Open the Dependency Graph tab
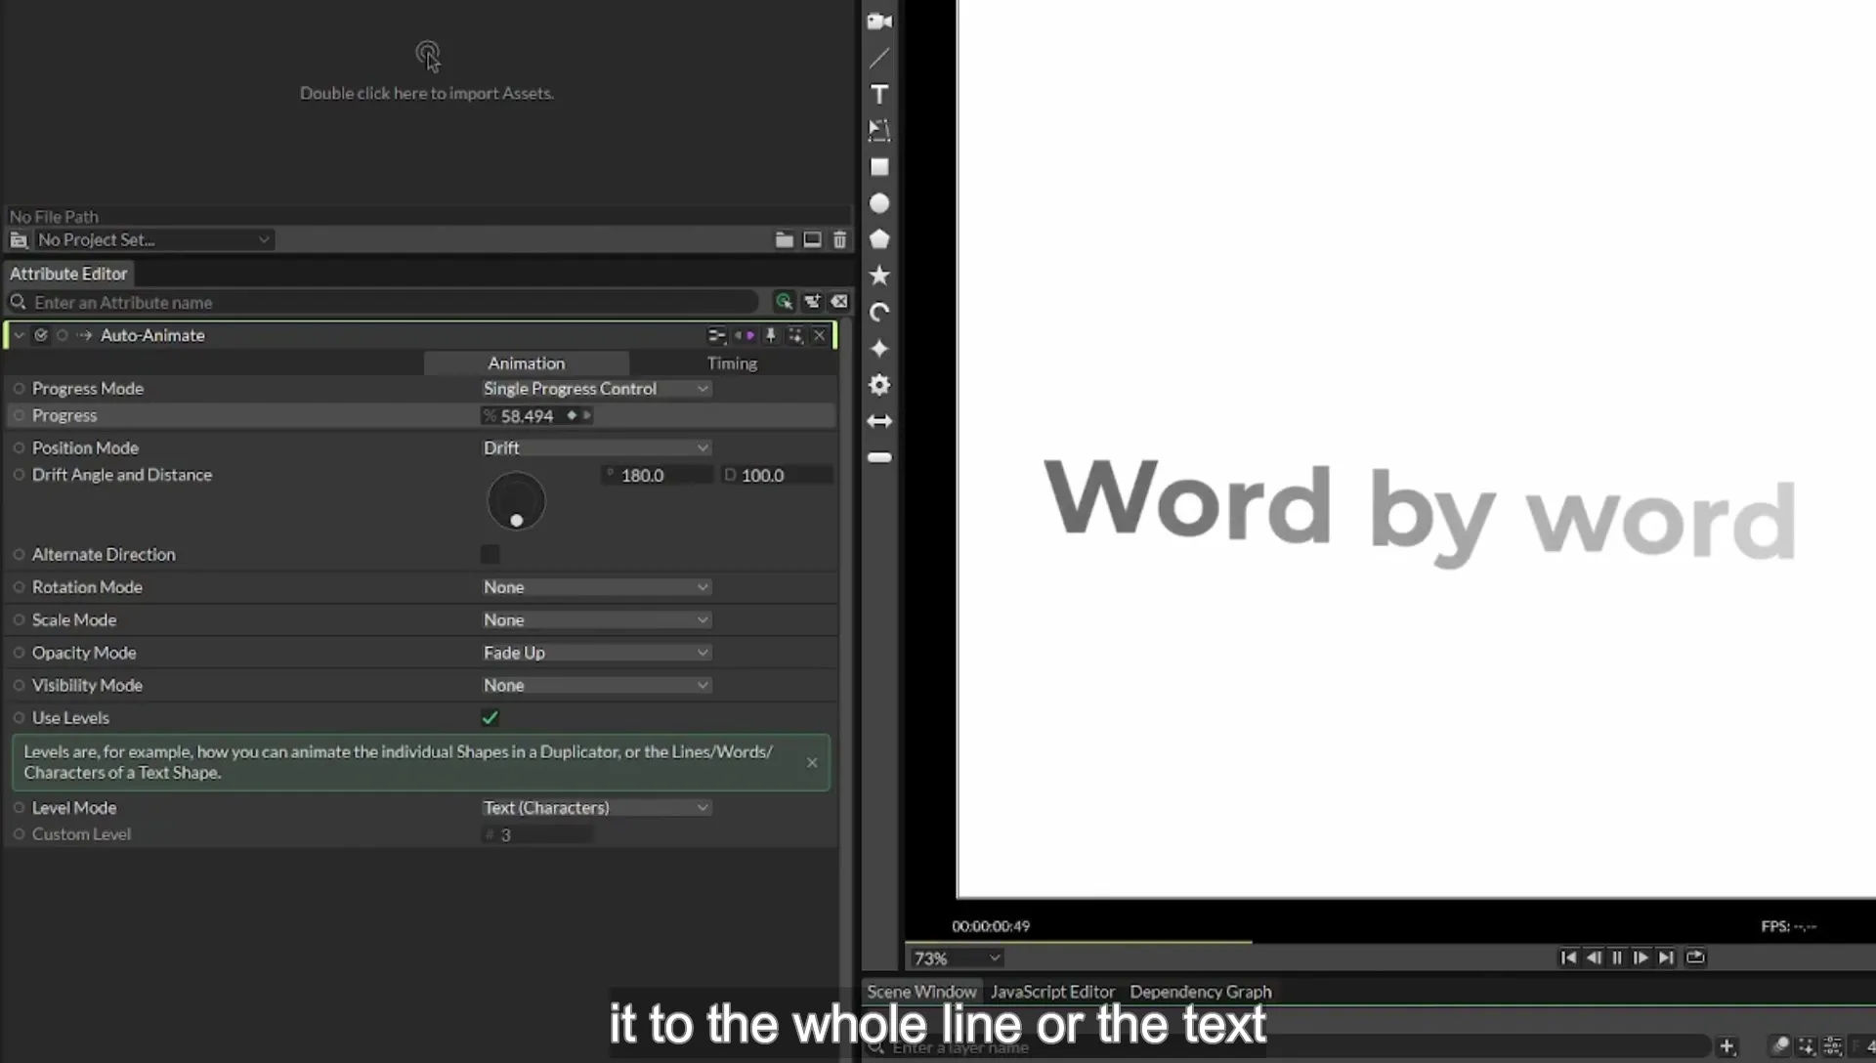The height and width of the screenshot is (1063, 1876). click(x=1201, y=992)
